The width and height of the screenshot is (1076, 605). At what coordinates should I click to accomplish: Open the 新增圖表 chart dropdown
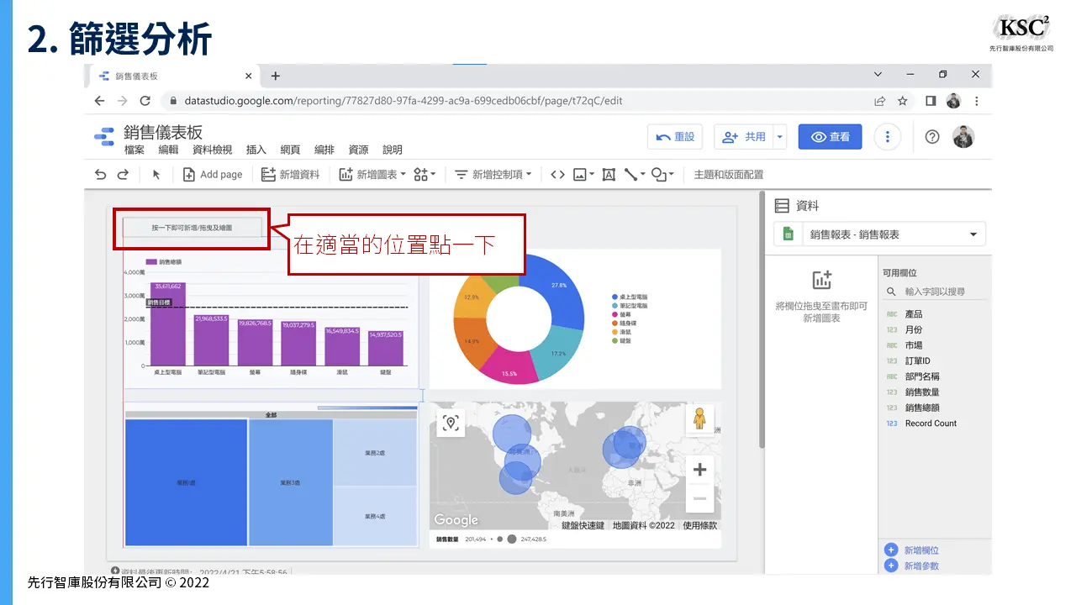372,175
